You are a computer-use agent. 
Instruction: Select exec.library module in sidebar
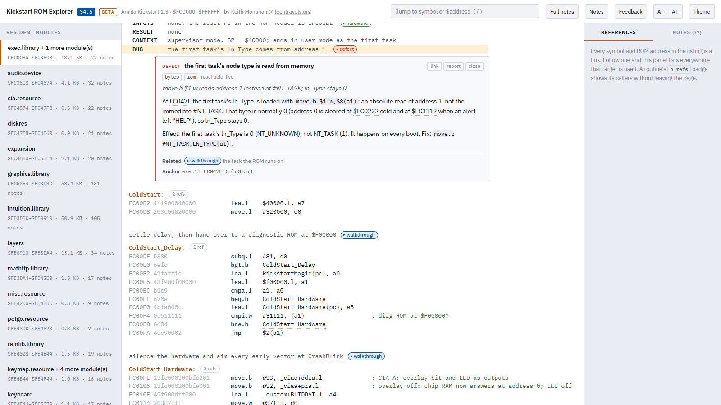tap(61, 53)
